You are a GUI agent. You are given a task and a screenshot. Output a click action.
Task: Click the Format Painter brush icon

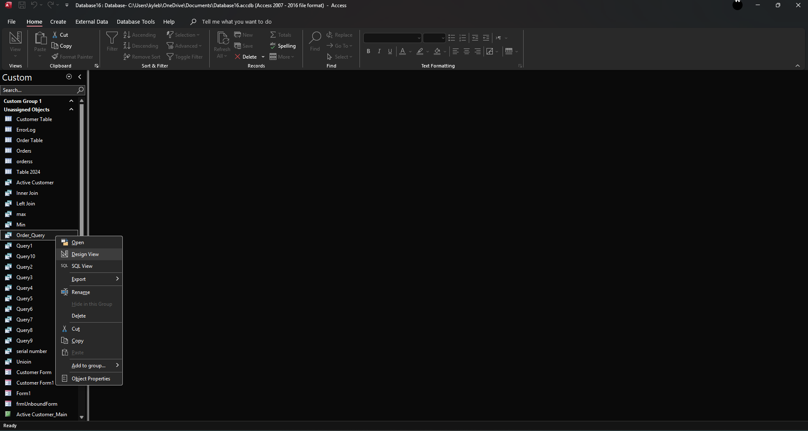point(55,57)
